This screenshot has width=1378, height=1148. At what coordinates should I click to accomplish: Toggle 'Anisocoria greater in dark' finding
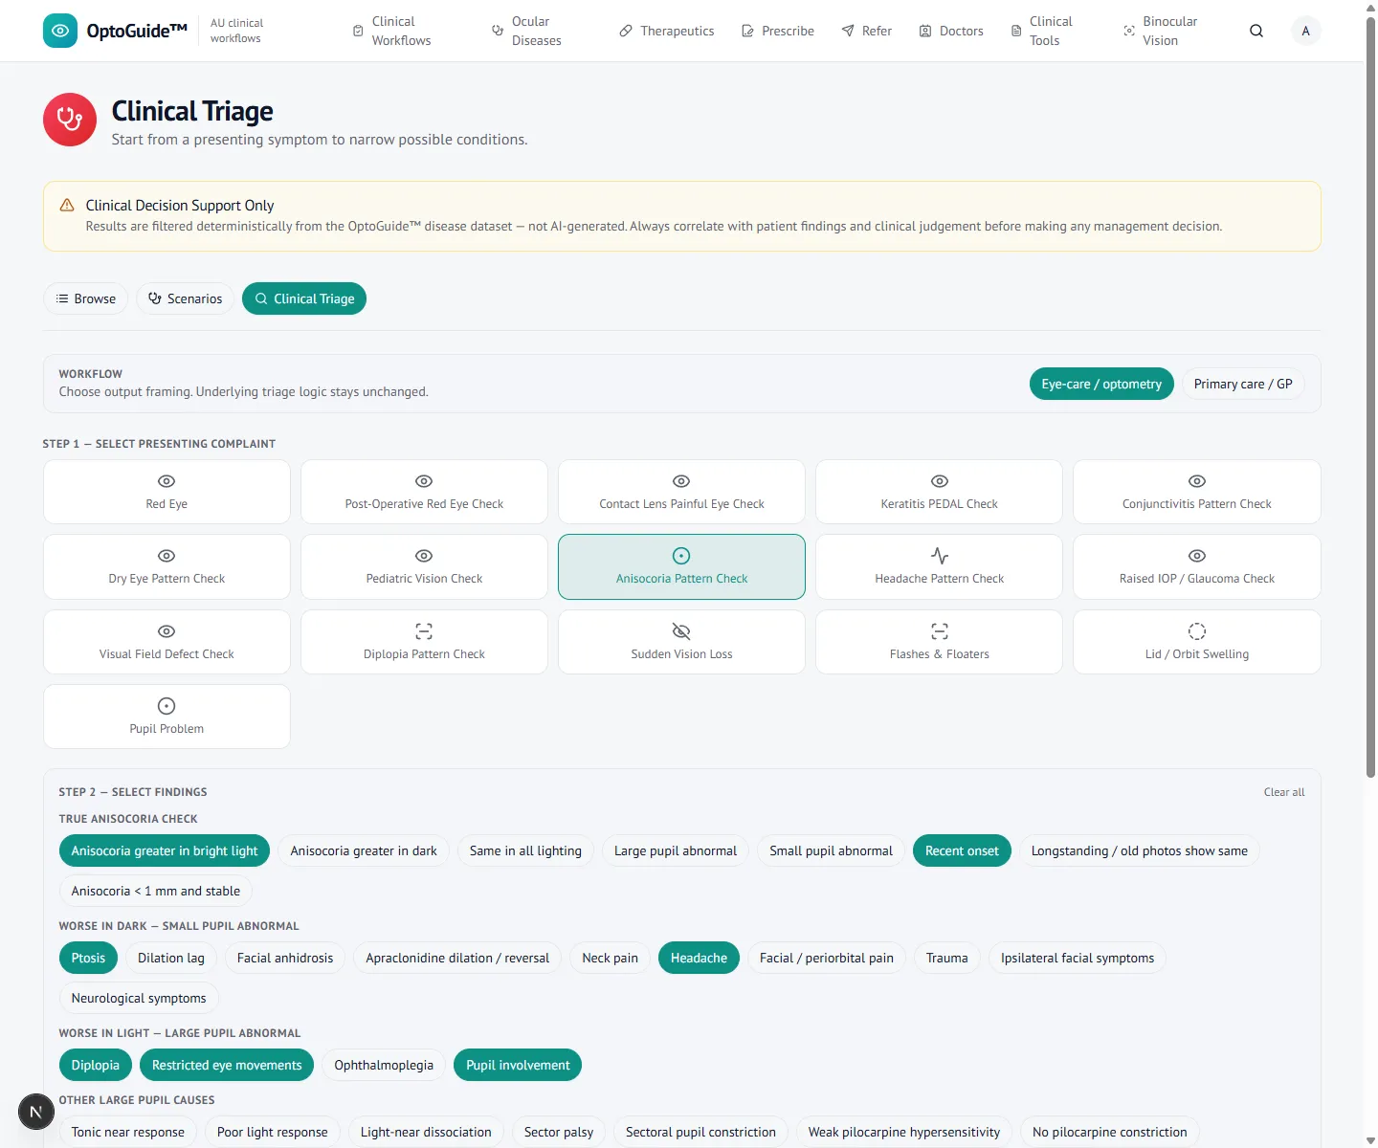(x=364, y=850)
